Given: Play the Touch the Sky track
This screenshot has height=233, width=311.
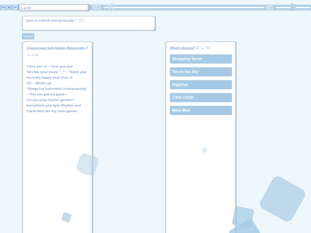Looking at the screenshot, I should (x=201, y=72).
